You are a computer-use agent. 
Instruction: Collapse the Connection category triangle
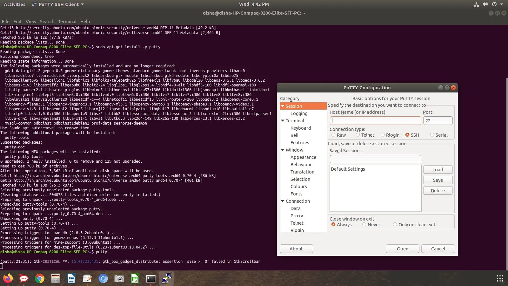[x=283, y=201]
